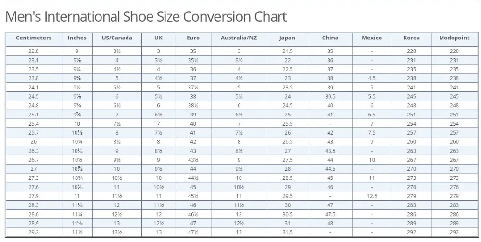Select the China column header
The height and width of the screenshot is (242, 481).
point(330,38)
